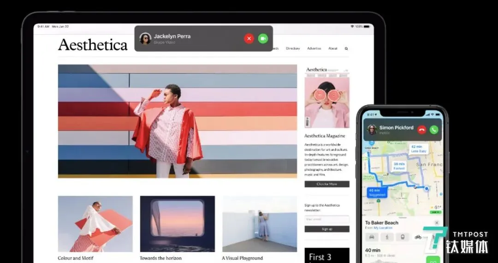Click the newsletter Sign up button
This screenshot has width=498, height=263.
coord(327,229)
